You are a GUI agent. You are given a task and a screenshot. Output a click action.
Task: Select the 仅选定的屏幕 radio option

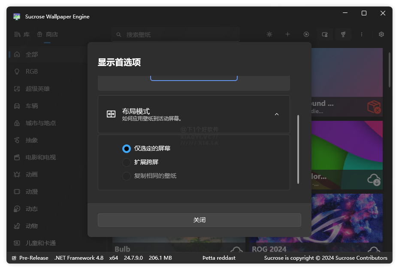point(146,148)
